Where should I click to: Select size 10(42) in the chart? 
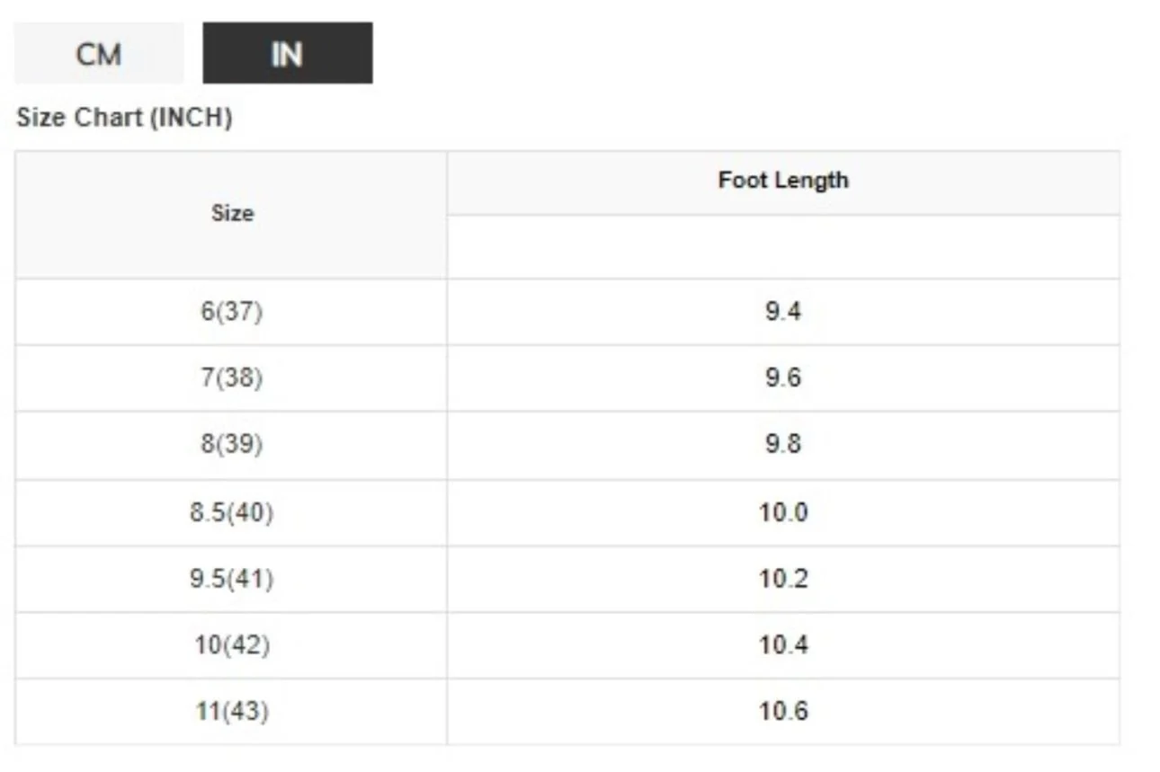point(232,644)
